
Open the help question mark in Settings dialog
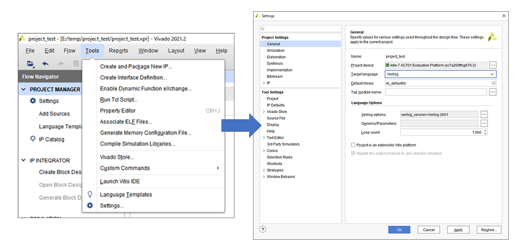[x=263, y=229]
